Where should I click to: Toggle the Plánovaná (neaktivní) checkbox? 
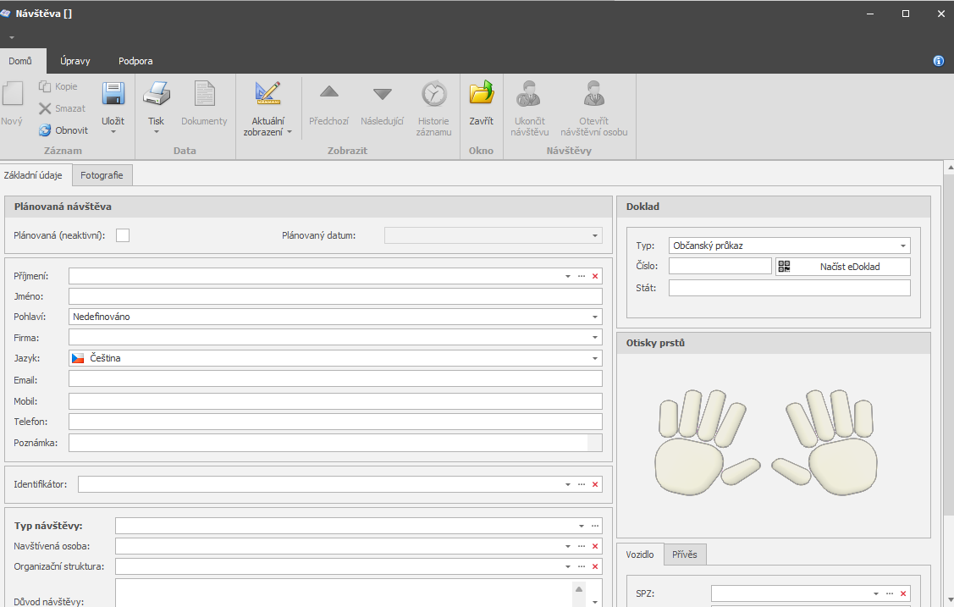[123, 235]
